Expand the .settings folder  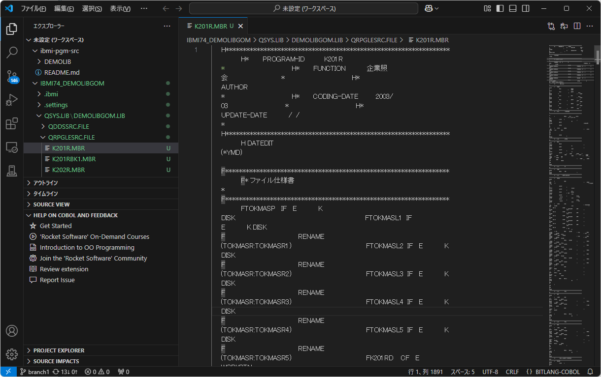(101, 105)
